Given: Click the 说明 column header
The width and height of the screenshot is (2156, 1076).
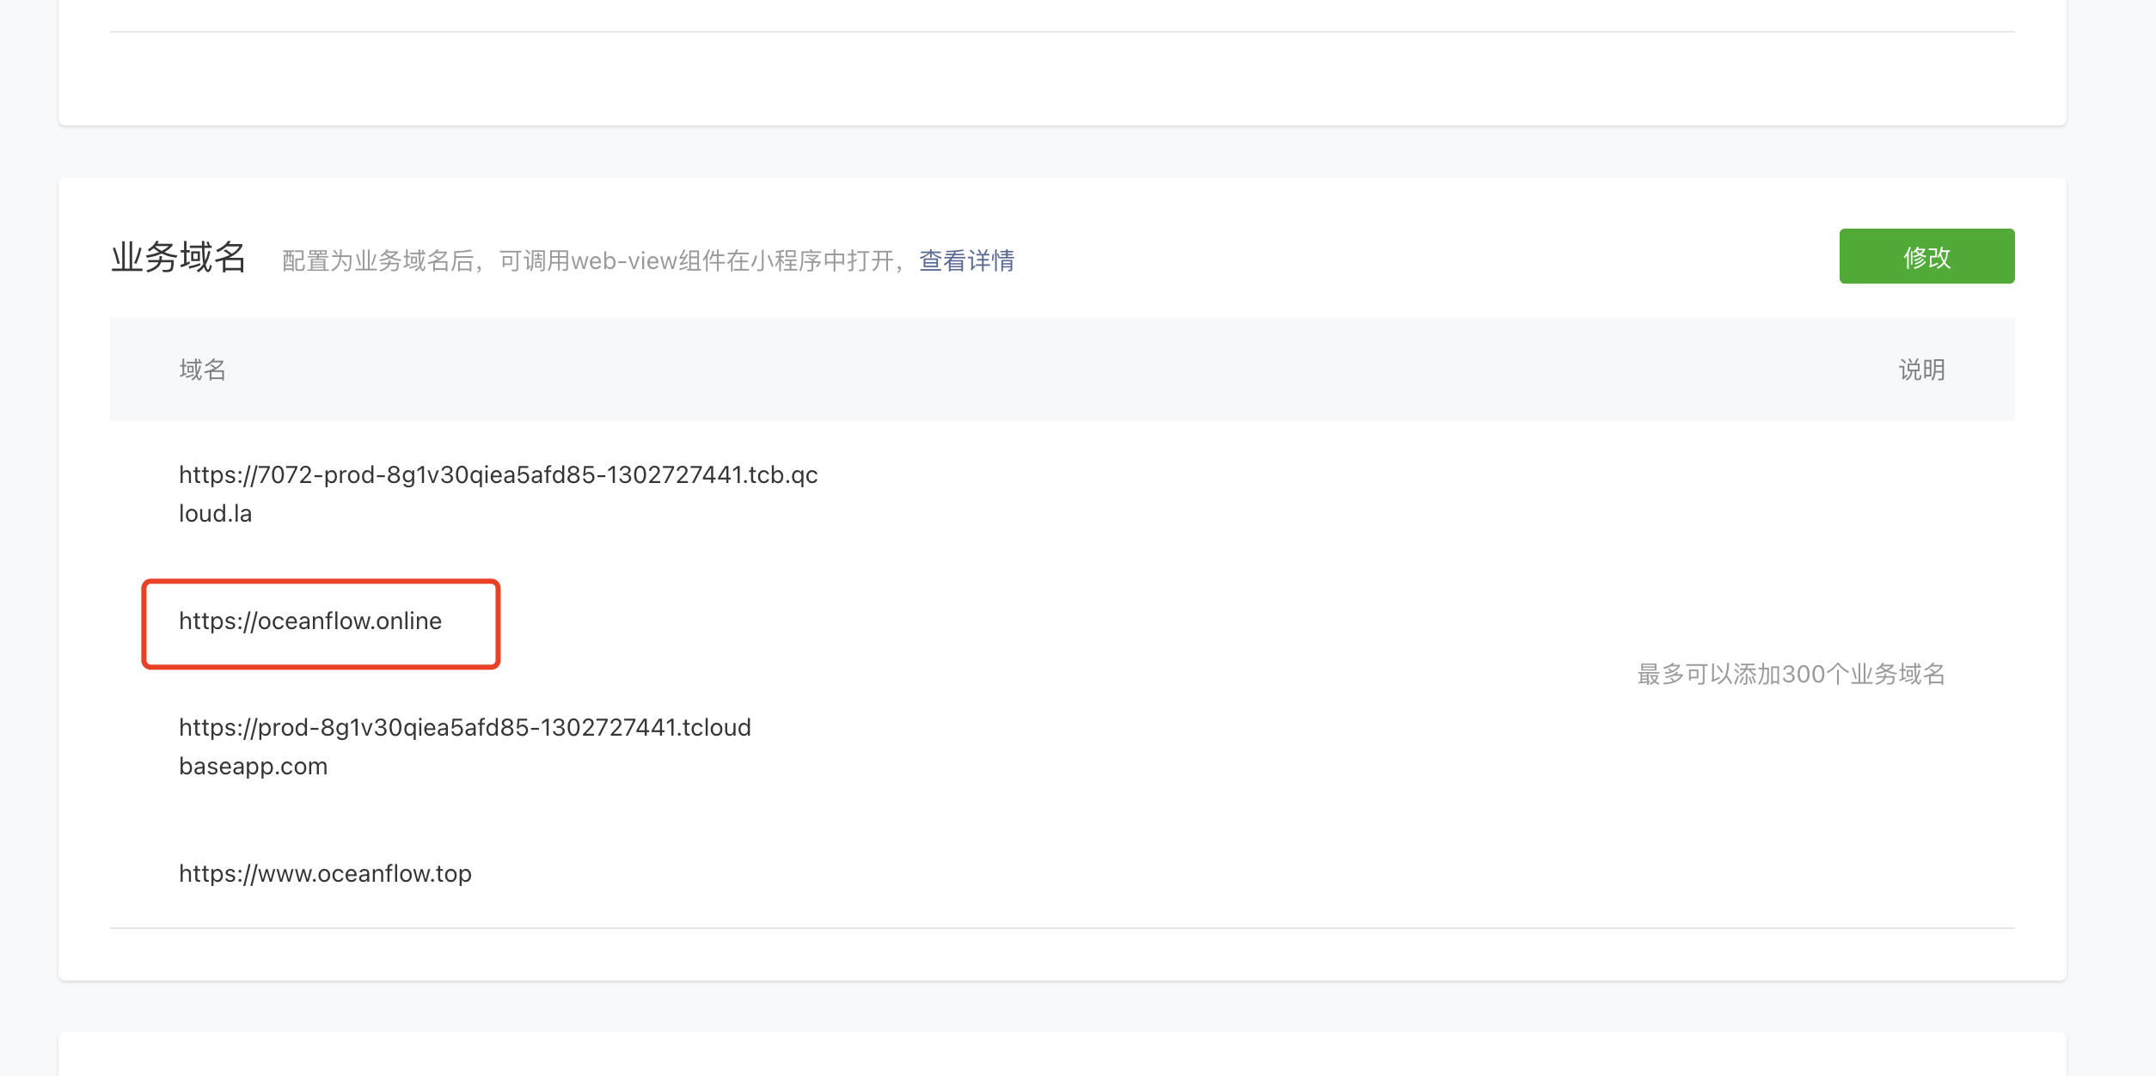Looking at the screenshot, I should point(1920,370).
